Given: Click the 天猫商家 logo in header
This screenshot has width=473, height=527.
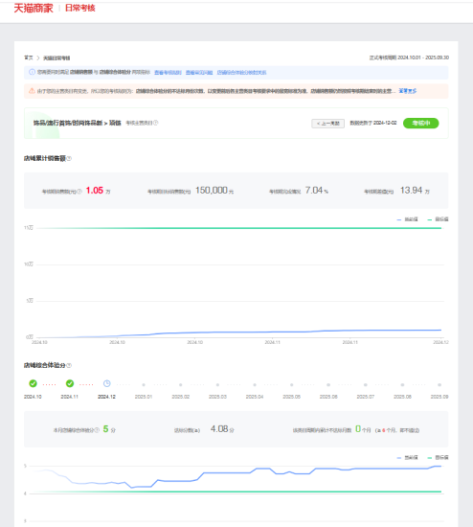Looking at the screenshot, I should pos(34,8).
